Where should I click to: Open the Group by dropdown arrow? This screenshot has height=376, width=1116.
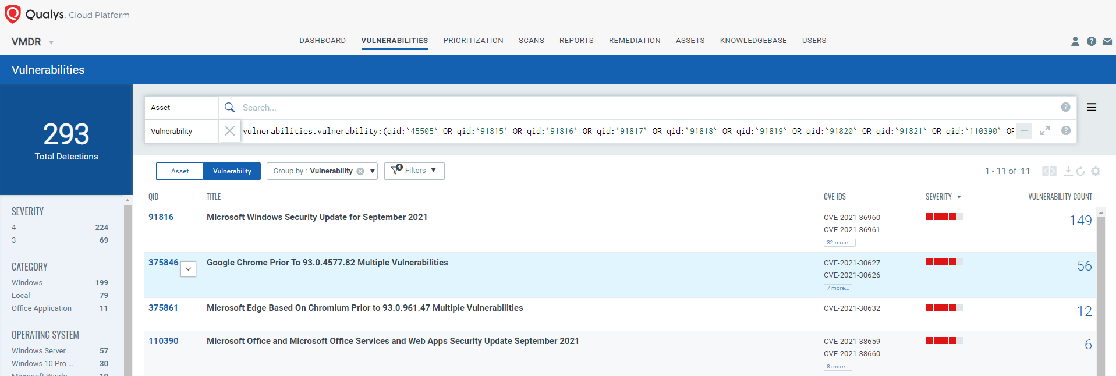tap(373, 171)
